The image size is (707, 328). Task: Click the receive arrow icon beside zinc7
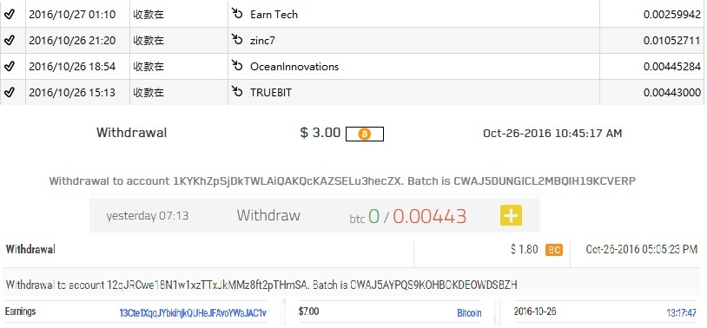click(237, 40)
